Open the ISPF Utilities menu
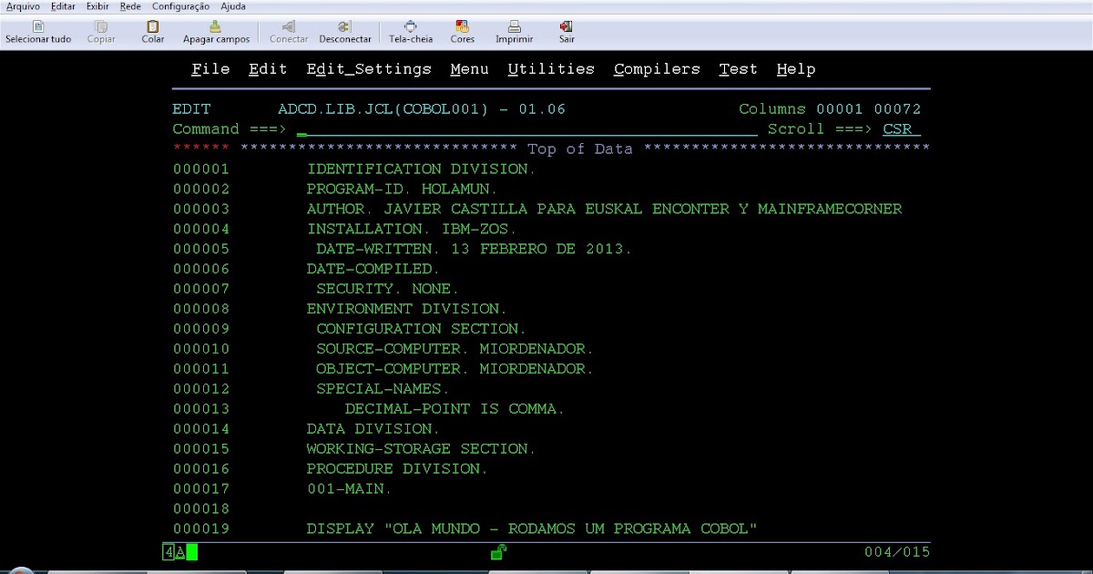 [x=551, y=68]
